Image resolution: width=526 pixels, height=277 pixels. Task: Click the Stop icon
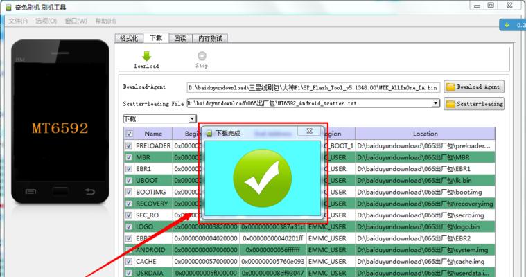[x=202, y=55]
